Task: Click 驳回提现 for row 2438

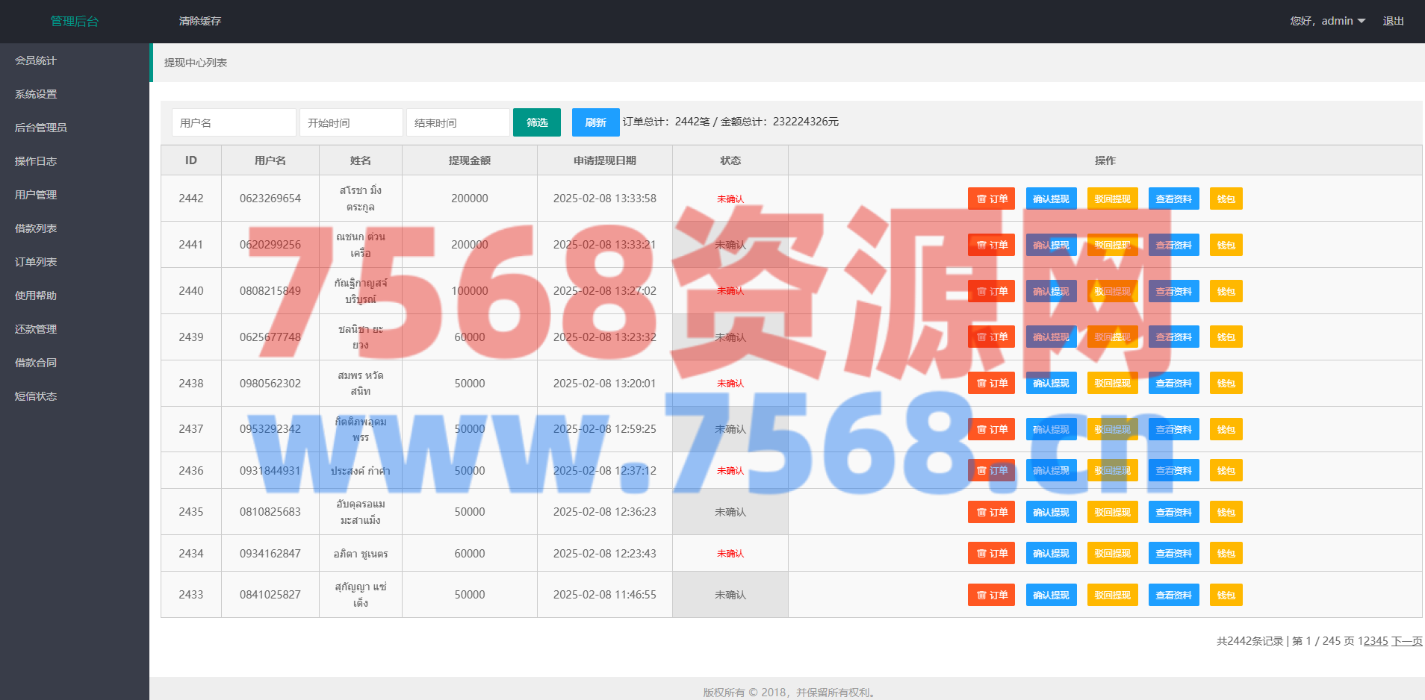Action: click(x=1112, y=384)
